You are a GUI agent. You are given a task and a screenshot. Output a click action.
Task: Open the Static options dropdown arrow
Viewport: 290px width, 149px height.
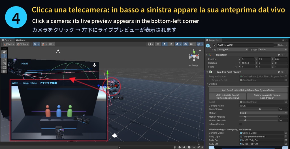point(287,45)
